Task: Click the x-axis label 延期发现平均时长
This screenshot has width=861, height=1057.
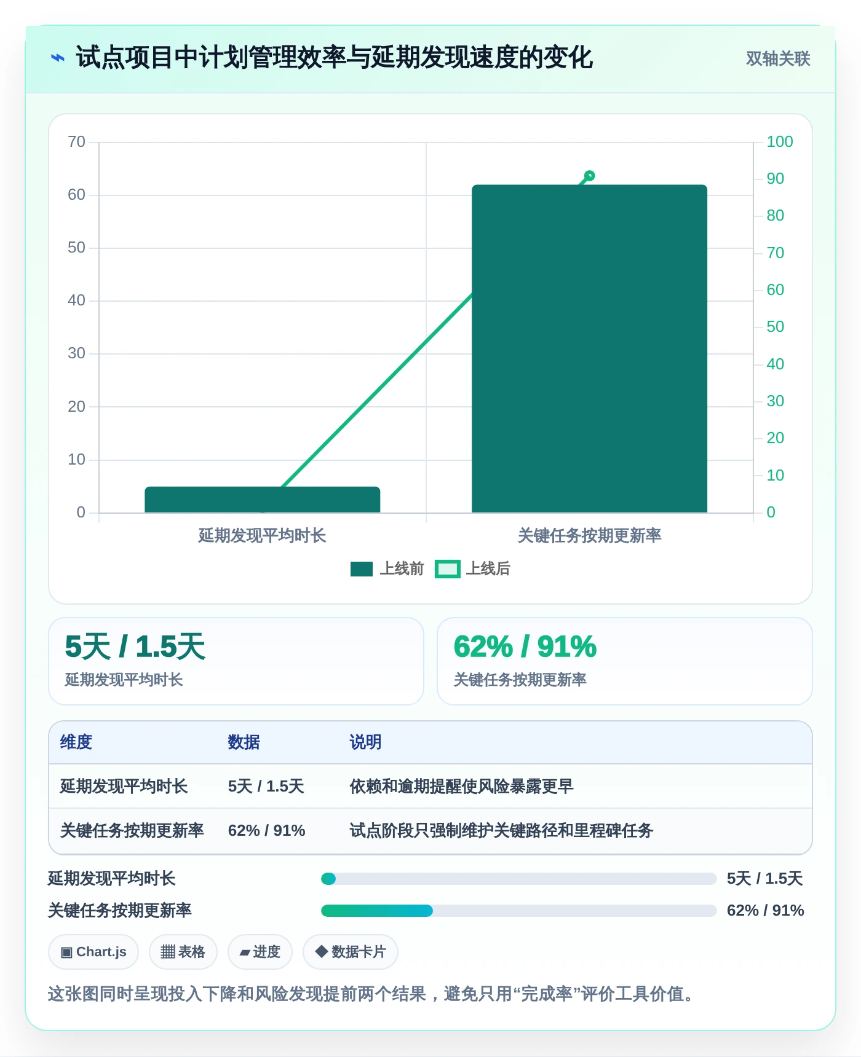Action: 262,536
